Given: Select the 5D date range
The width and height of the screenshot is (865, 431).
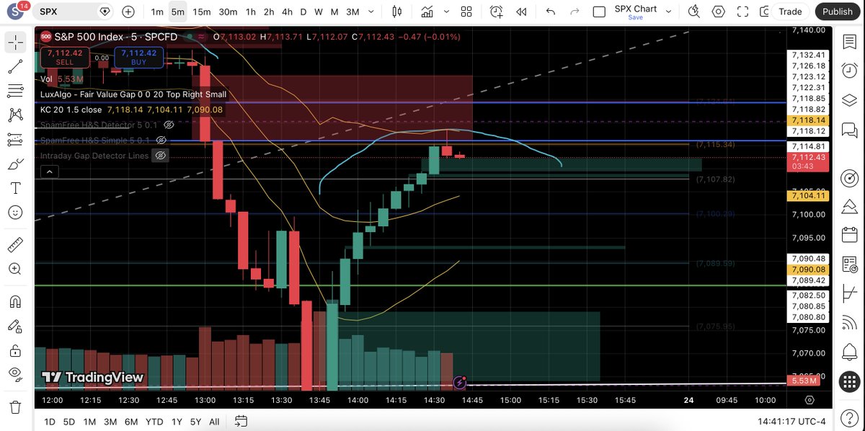Looking at the screenshot, I should pos(69,422).
